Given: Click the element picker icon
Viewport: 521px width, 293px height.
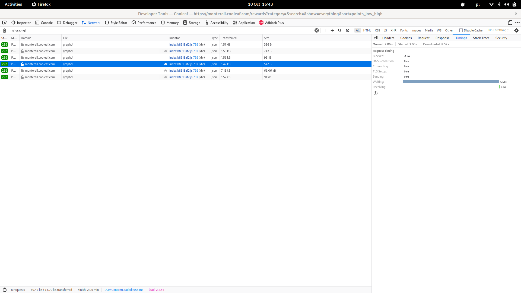Looking at the screenshot, I should click(4, 23).
